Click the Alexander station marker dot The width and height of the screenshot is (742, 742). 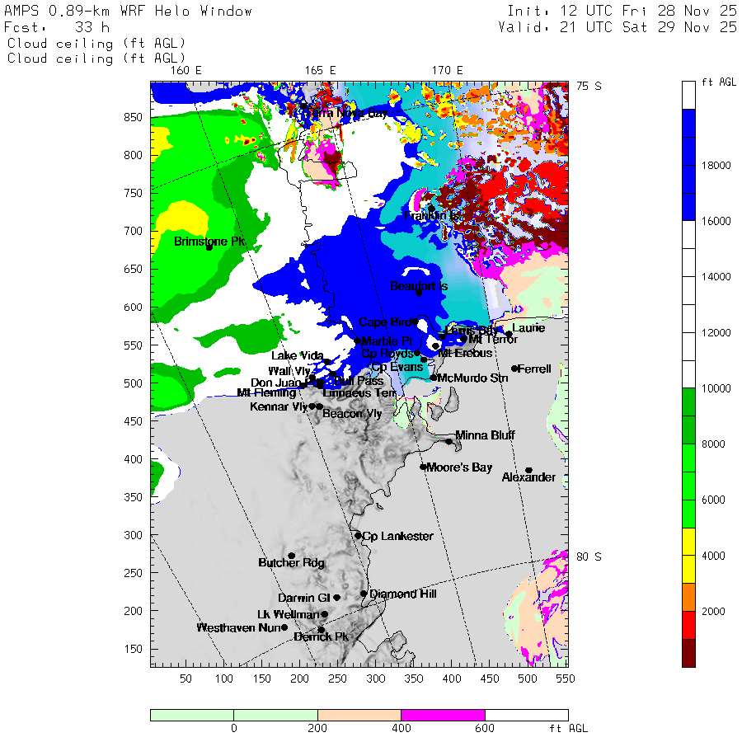point(529,471)
